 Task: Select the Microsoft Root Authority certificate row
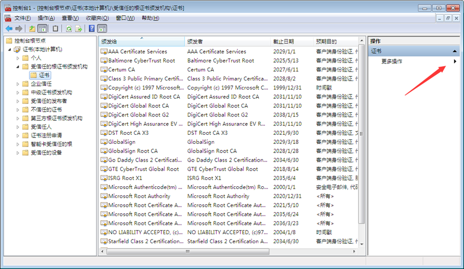[x=229, y=196]
